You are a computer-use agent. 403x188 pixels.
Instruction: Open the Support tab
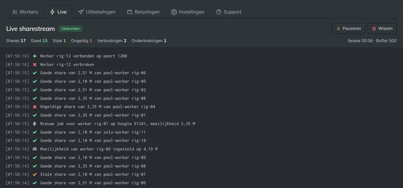(x=229, y=12)
